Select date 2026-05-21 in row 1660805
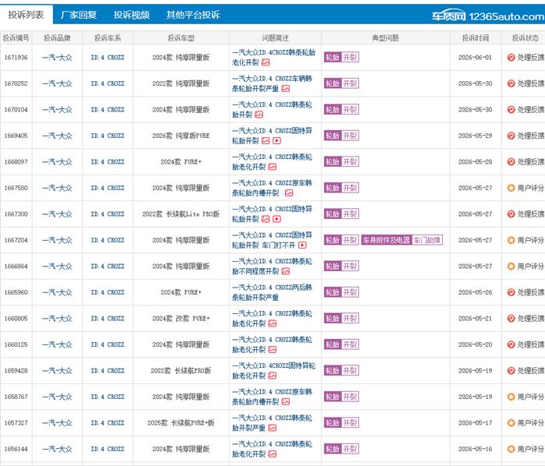545x466 pixels. click(x=475, y=318)
